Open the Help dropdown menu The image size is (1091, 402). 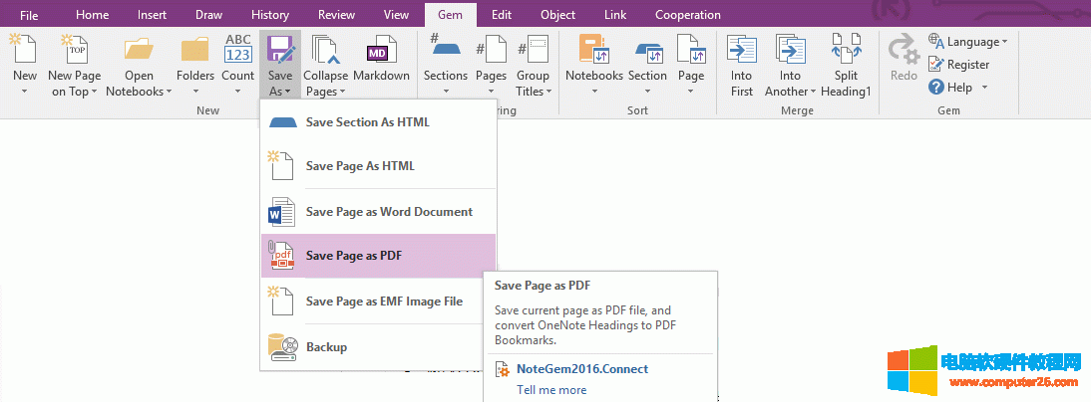pos(984,88)
